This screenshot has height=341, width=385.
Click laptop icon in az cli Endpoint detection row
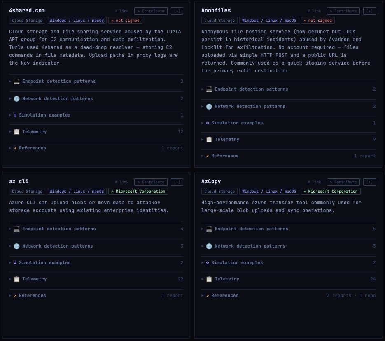(x=16, y=229)
